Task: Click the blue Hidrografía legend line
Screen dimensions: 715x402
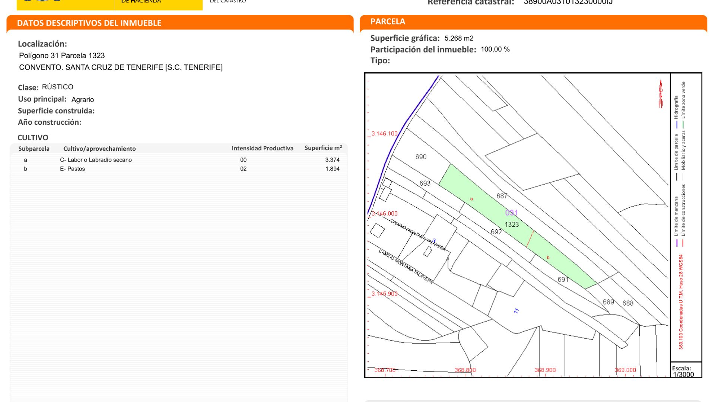Action: click(677, 124)
